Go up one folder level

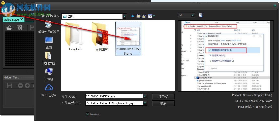[138, 16]
